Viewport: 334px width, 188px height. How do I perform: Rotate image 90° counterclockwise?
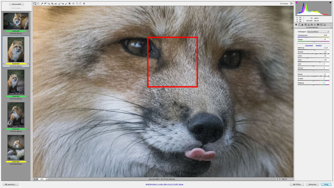[x=77, y=4]
